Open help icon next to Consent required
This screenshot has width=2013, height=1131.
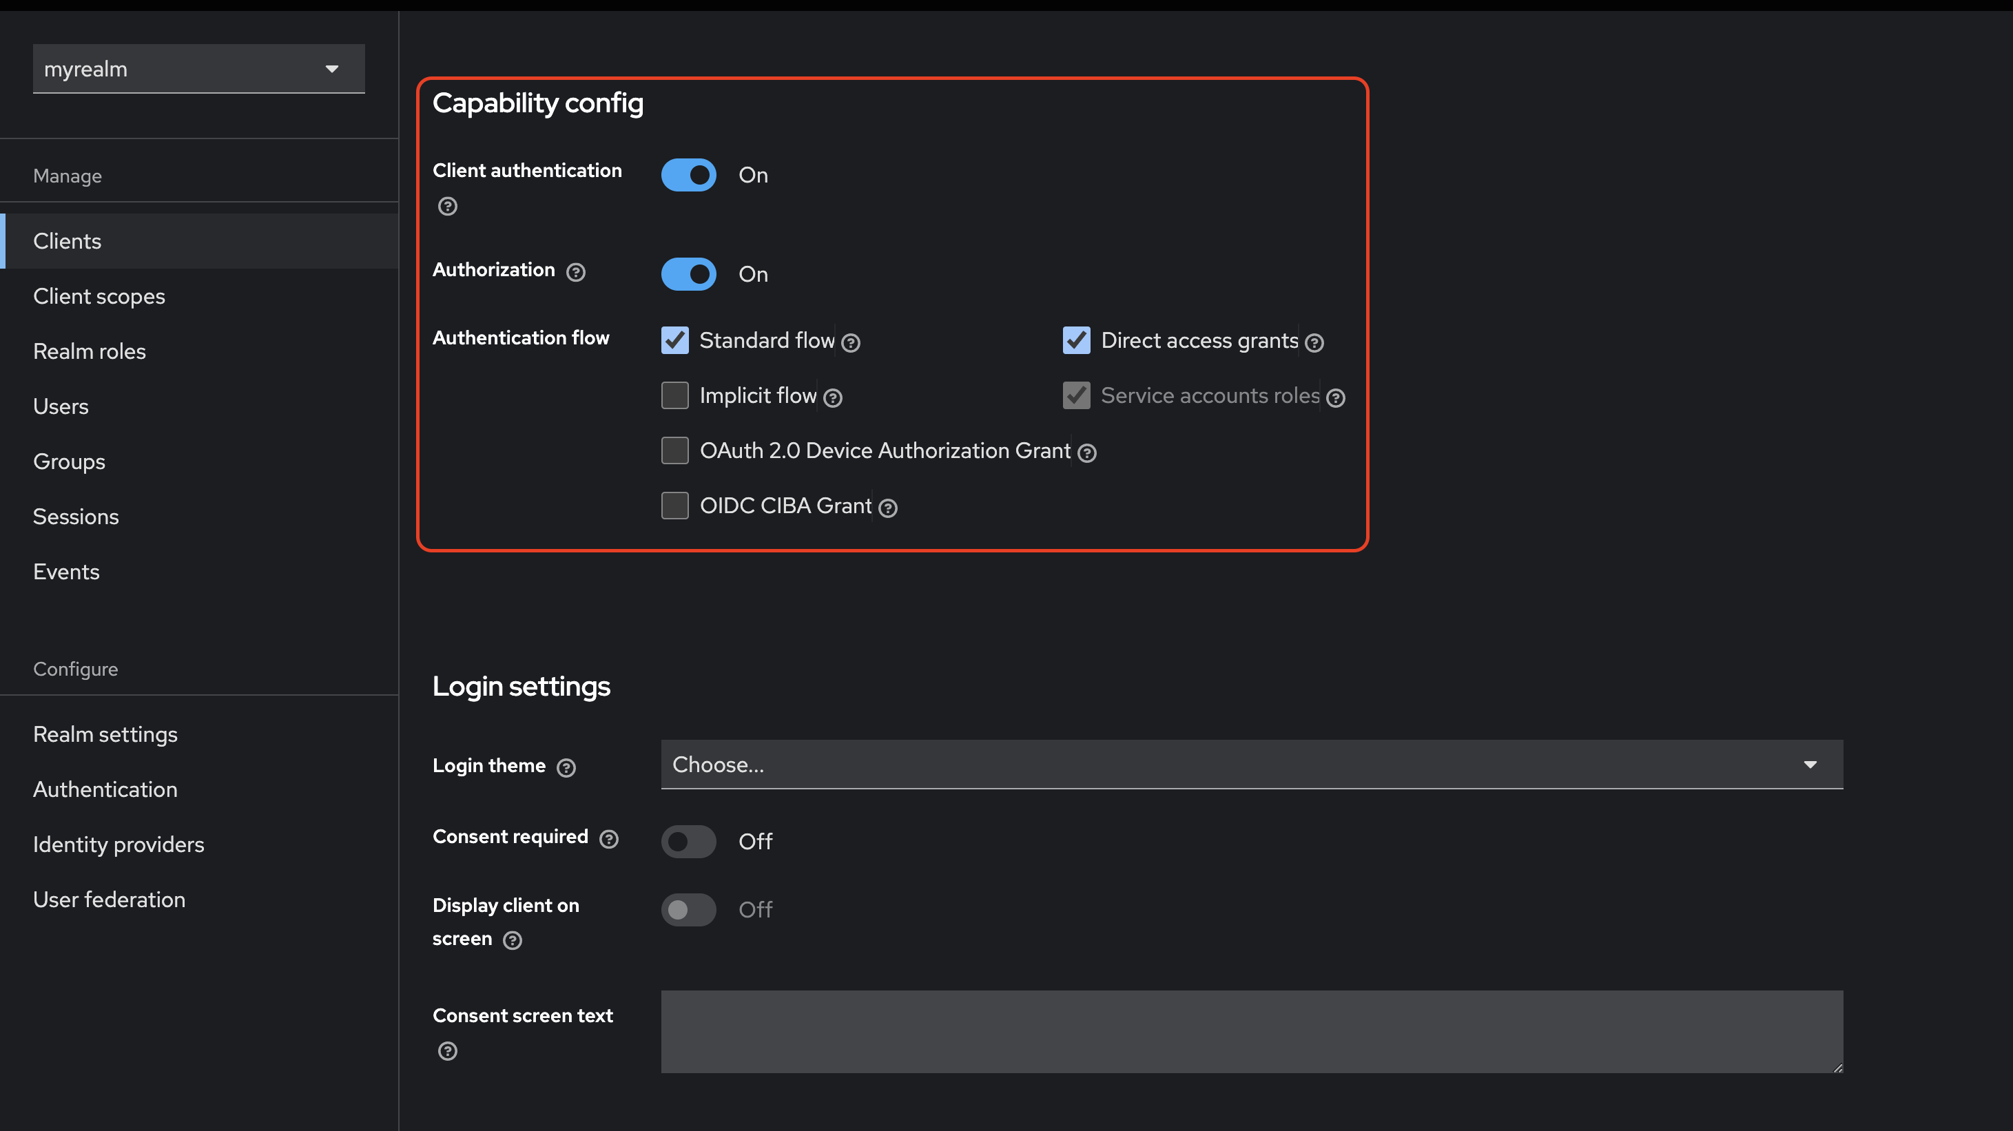(x=609, y=839)
